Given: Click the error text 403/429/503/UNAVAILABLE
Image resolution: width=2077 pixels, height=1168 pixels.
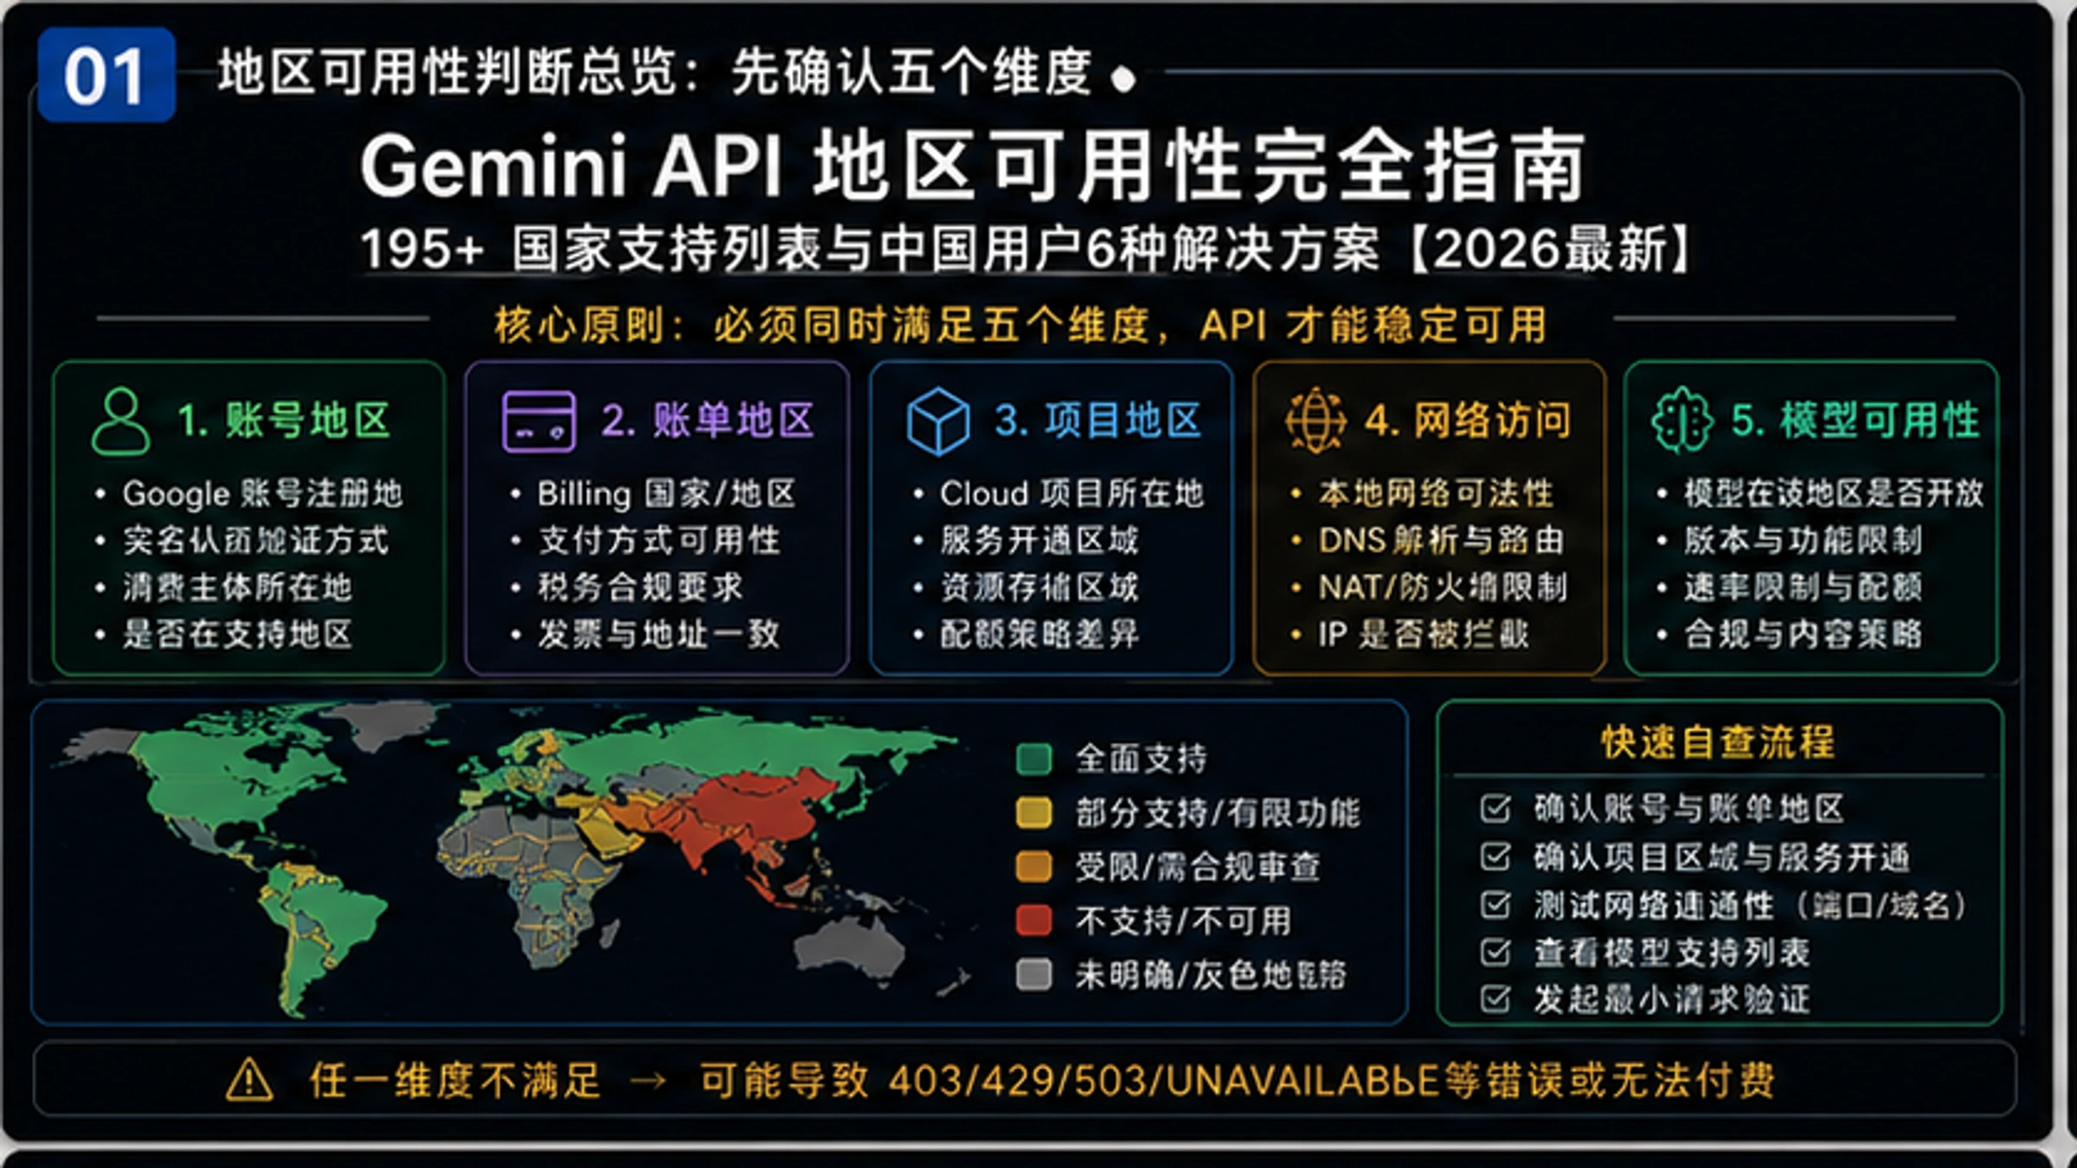Looking at the screenshot, I should pos(1164,1080).
